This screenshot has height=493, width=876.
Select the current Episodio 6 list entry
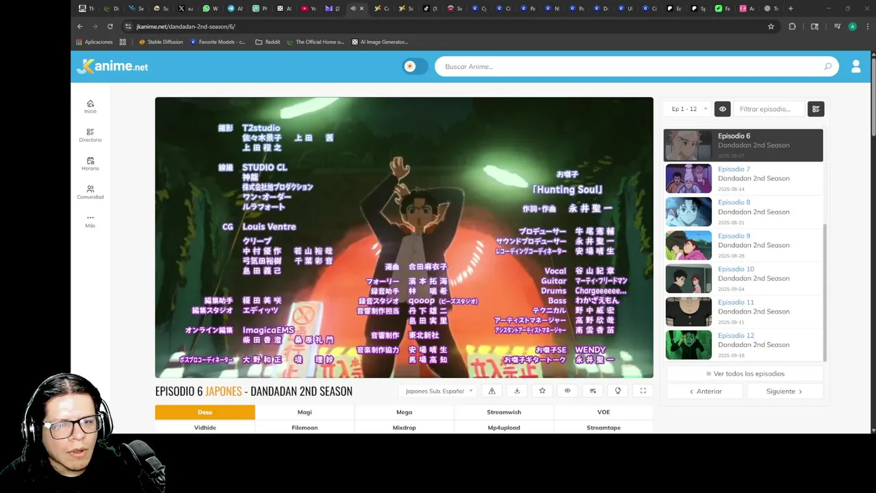click(743, 145)
